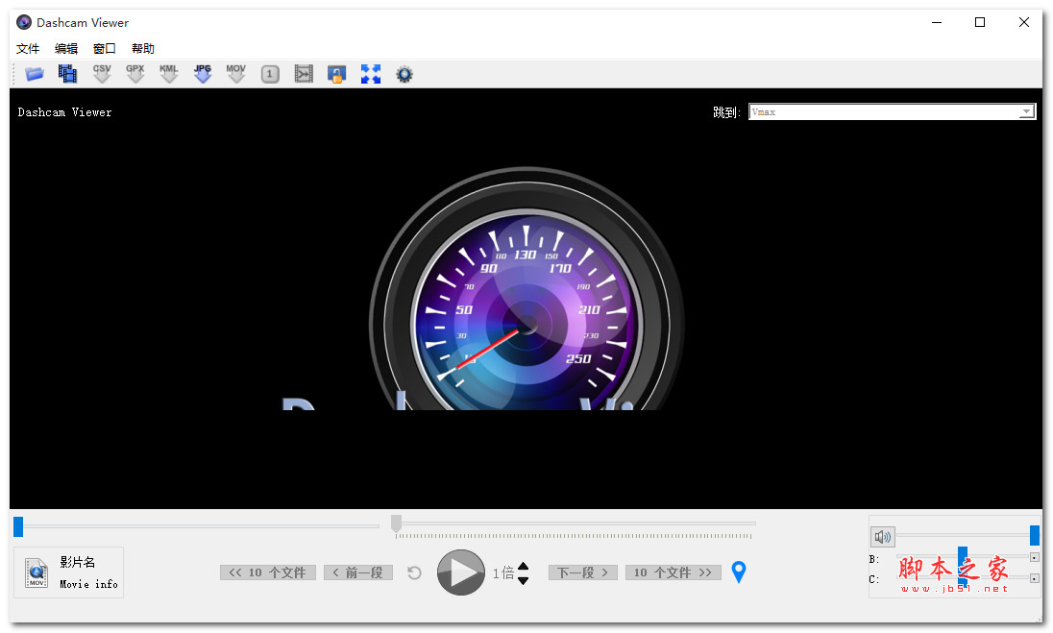Click the frame-step export toolbar icon
Image resolution: width=1053 pixels, height=633 pixels.
coord(304,73)
